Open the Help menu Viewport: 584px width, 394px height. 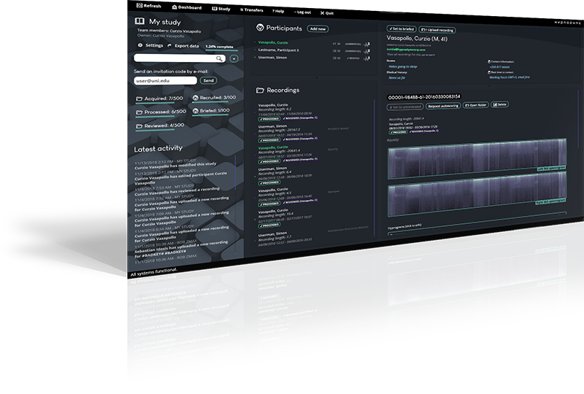[x=278, y=11]
